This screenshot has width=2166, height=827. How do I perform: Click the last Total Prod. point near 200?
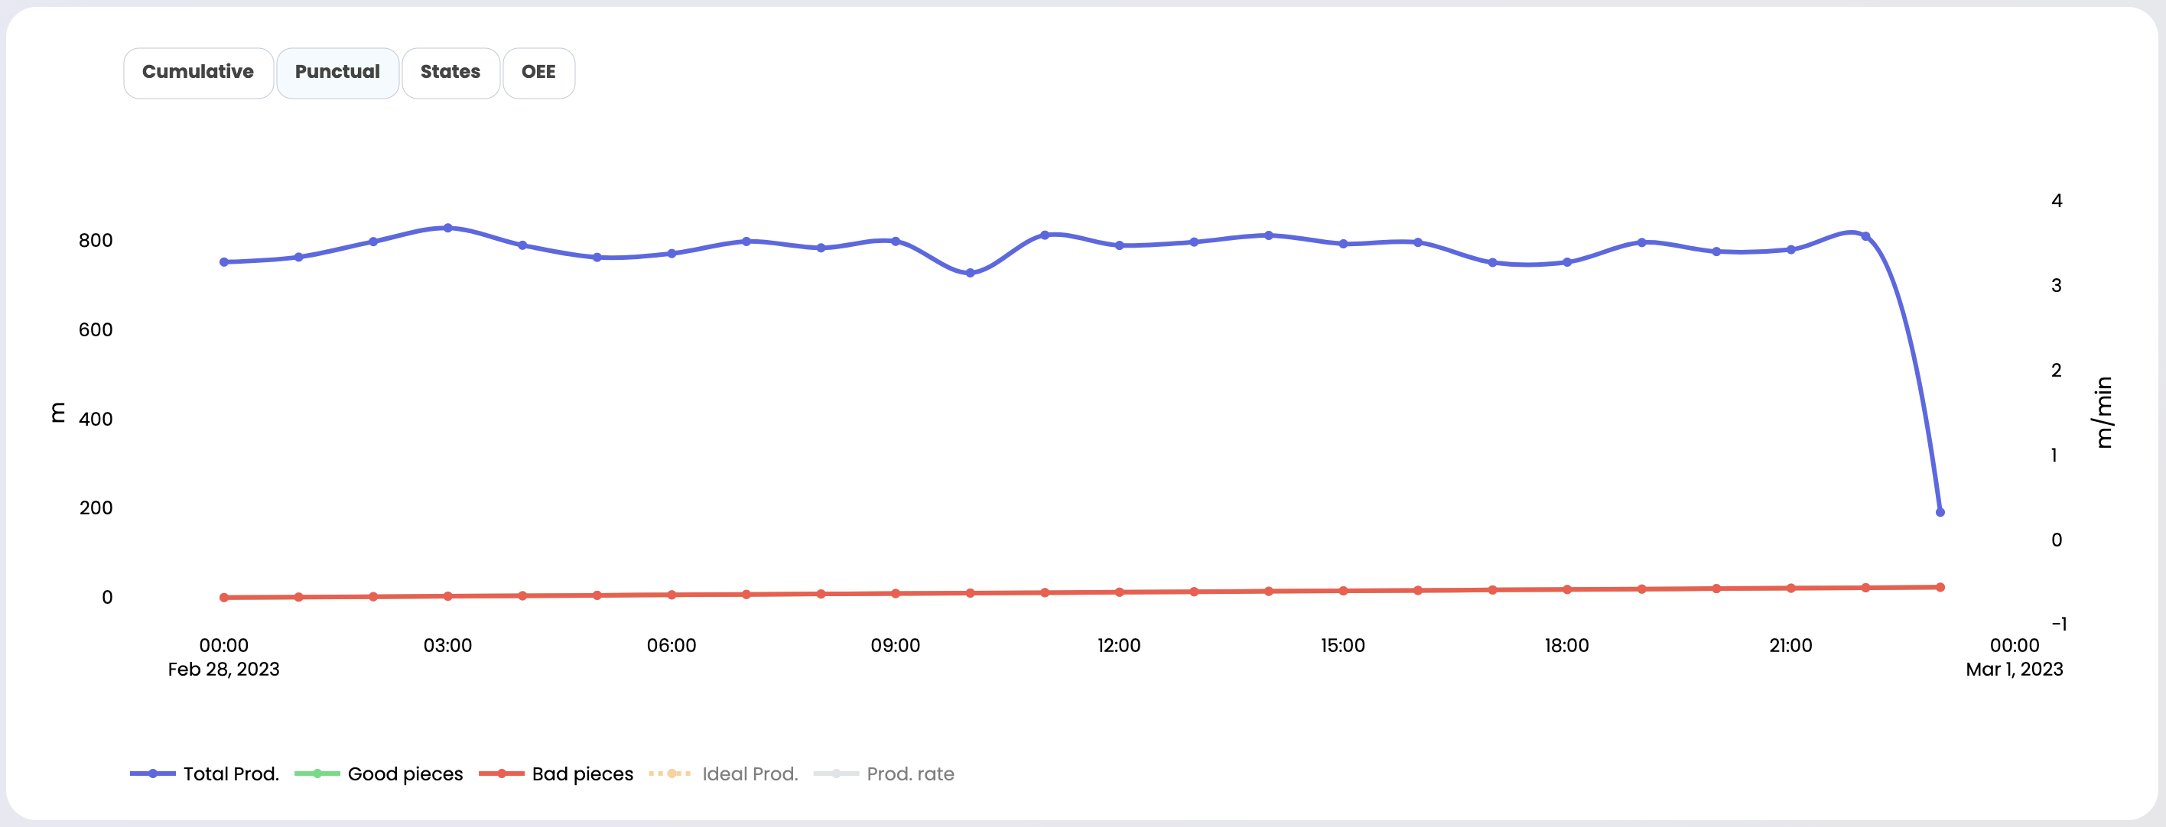[1940, 512]
